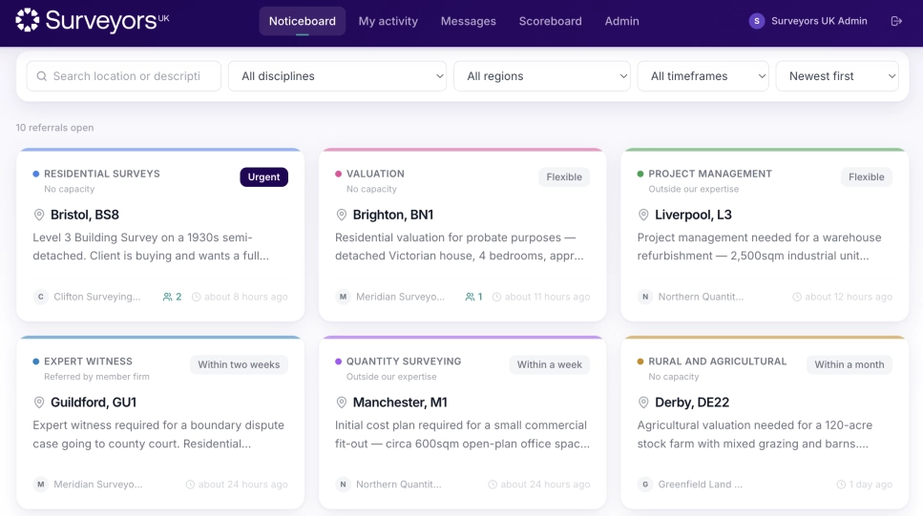This screenshot has width=923, height=516.
Task: Click location pin beside Bristol, BS8
Action: coord(39,215)
